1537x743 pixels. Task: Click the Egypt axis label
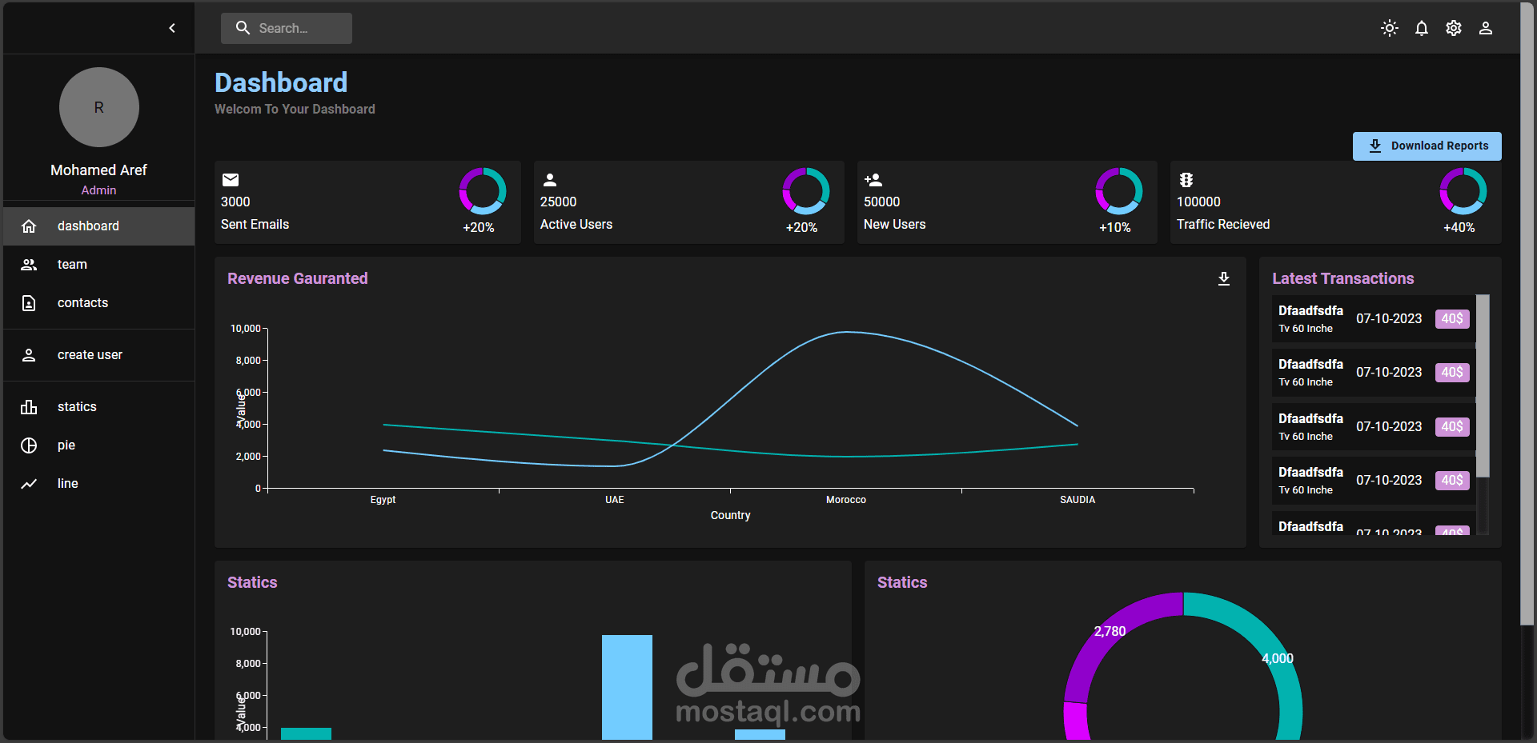[383, 500]
